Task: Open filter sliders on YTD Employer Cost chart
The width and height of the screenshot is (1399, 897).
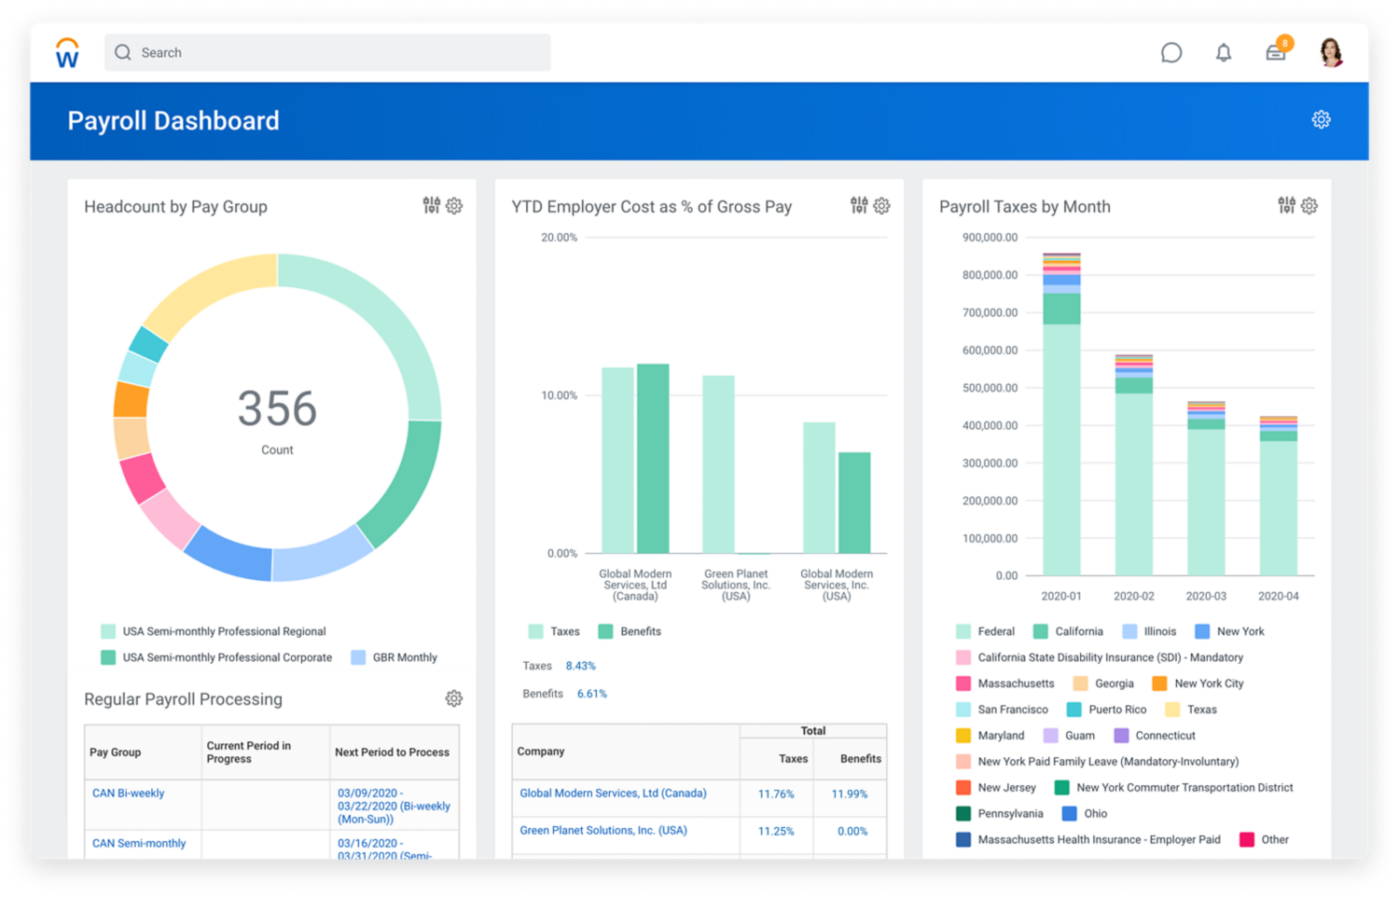Action: click(858, 206)
